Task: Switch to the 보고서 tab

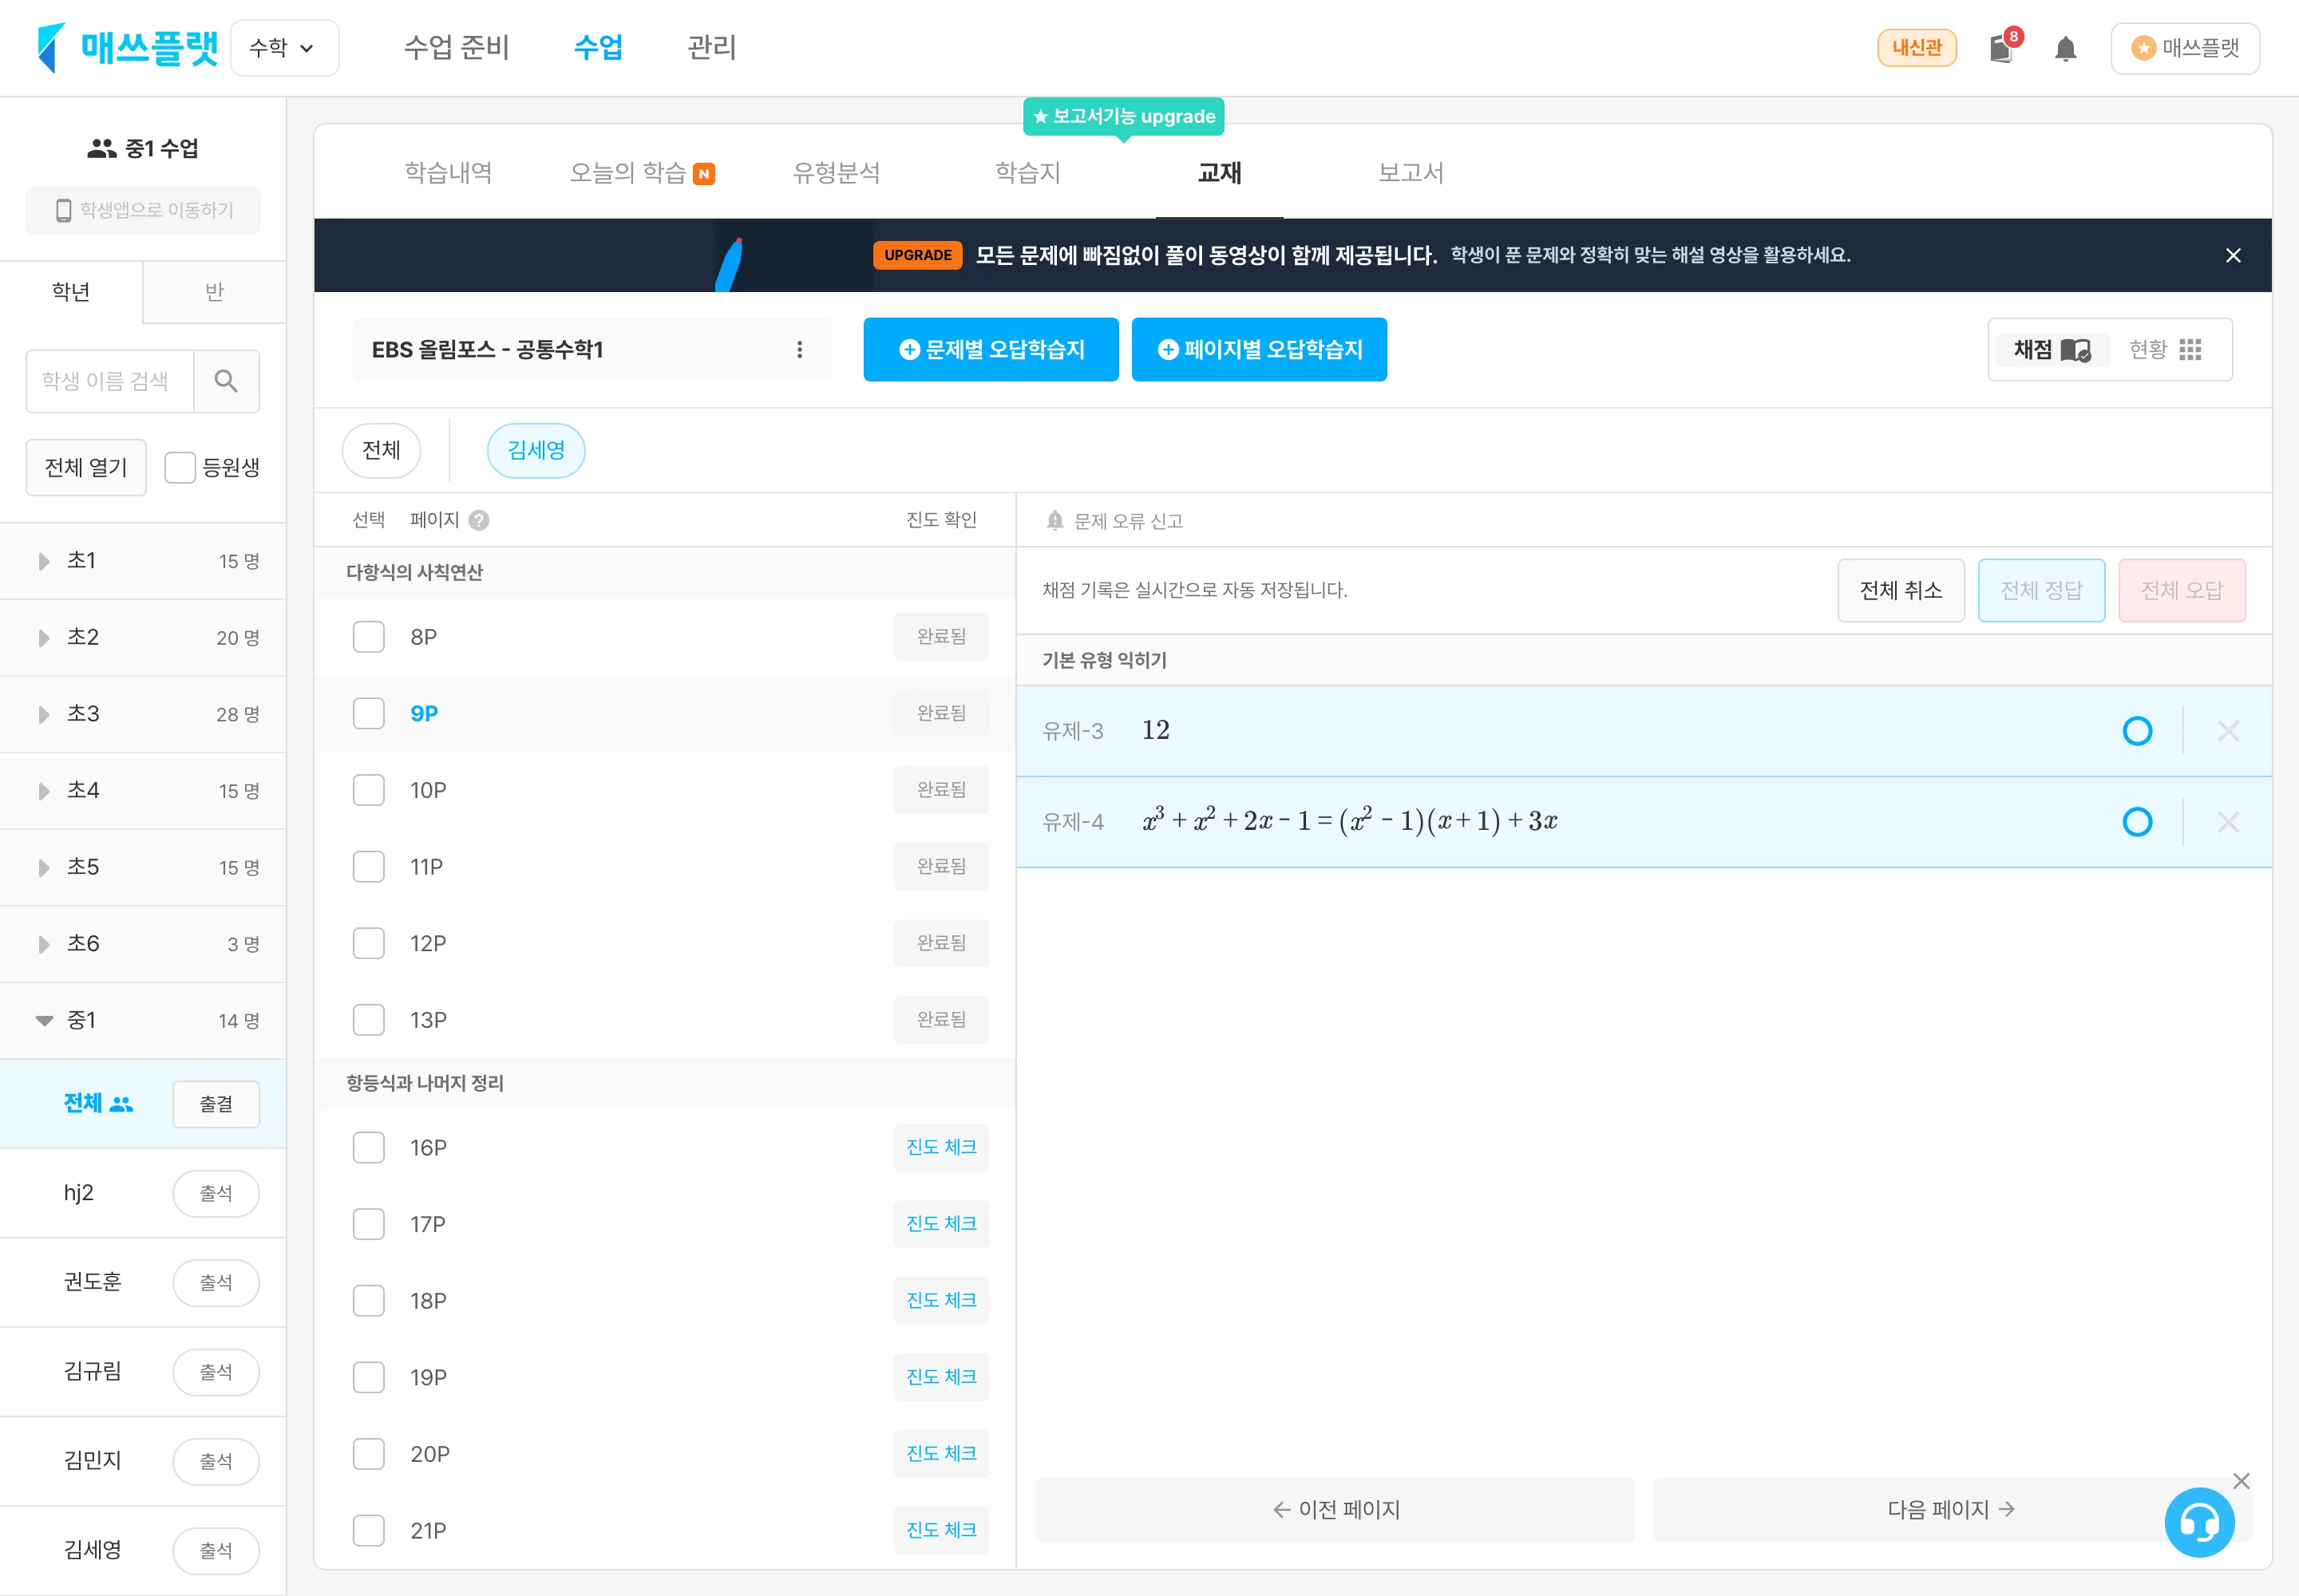Action: click(1411, 173)
